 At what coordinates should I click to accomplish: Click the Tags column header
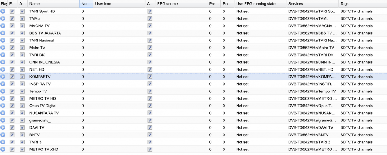(x=362, y=4)
